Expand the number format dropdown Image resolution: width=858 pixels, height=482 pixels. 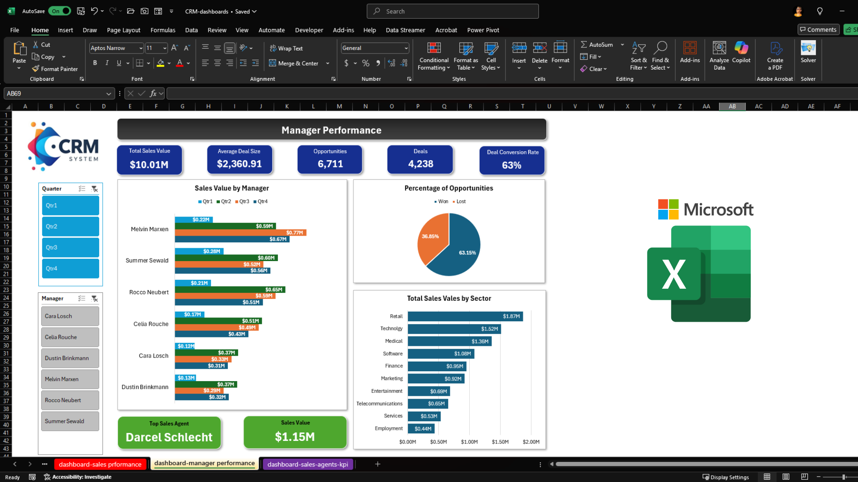[406, 48]
